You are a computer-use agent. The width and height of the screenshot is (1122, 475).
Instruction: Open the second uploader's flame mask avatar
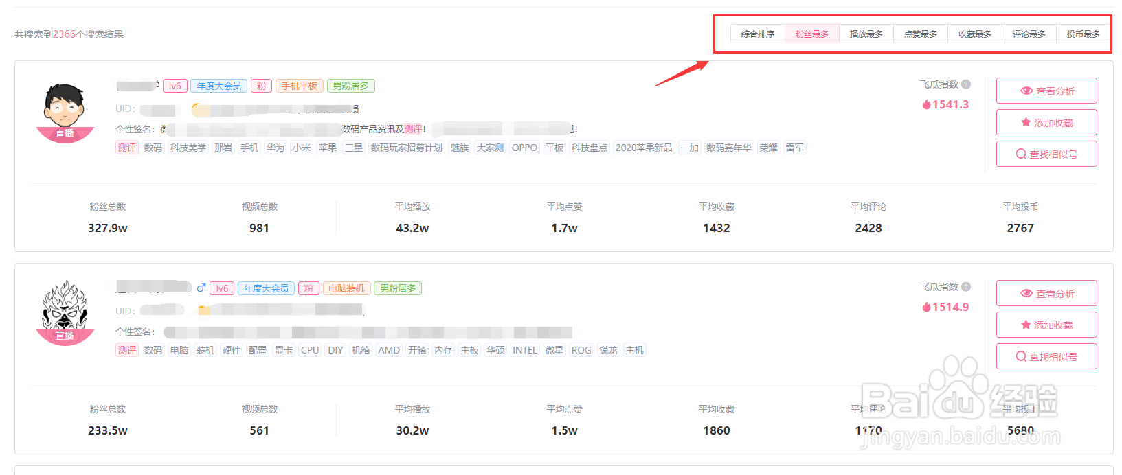(65, 314)
